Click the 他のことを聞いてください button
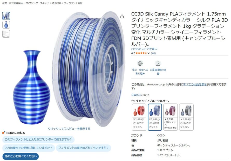 21,156
